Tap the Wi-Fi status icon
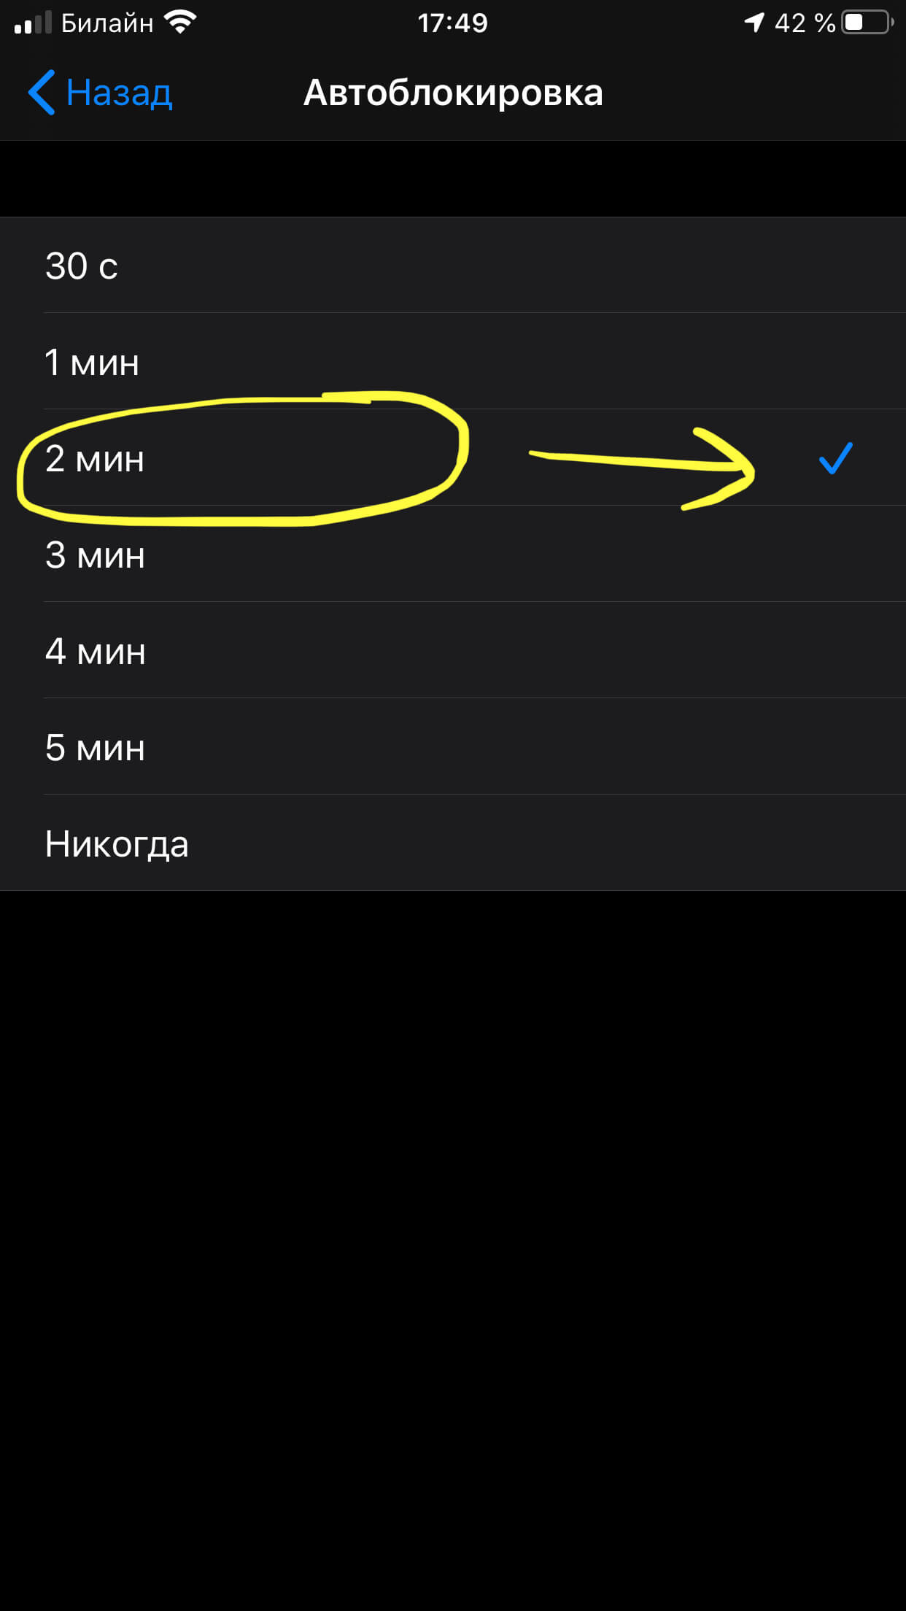Viewport: 906px width, 1611px height. tap(180, 23)
